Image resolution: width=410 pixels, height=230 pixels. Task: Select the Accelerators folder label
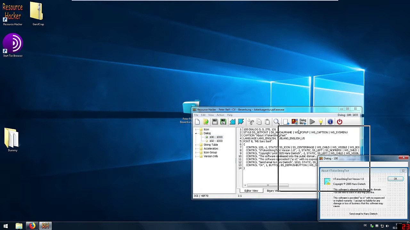[x=211, y=149]
